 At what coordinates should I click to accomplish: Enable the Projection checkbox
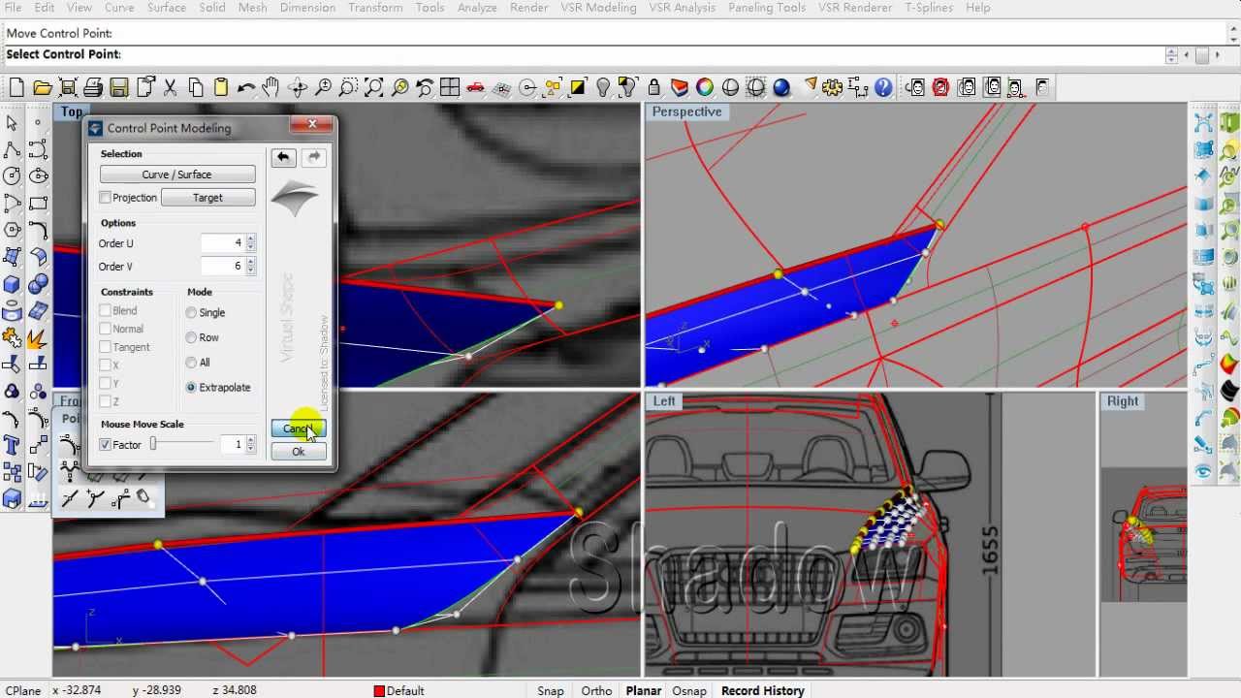coord(105,198)
